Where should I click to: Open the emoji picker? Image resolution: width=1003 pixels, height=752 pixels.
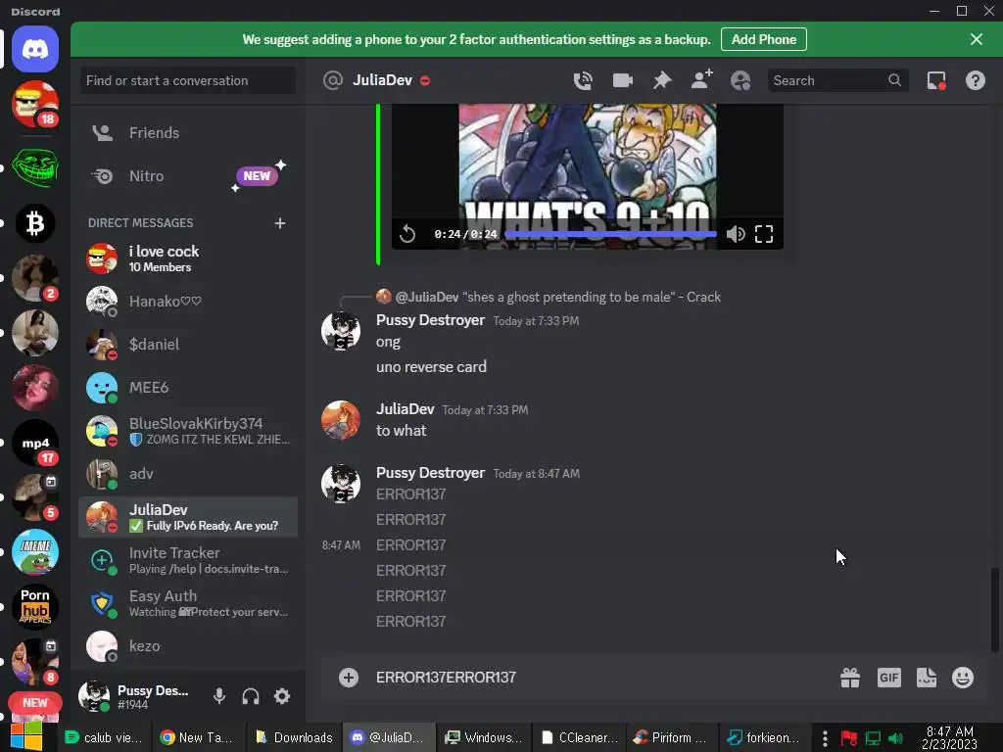pos(963,678)
